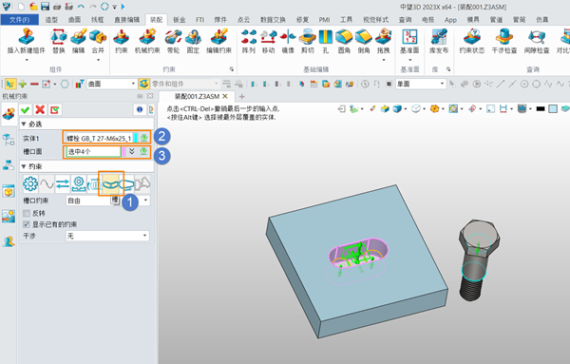Screen dimensions: 570x364
Task: Open dropdown arrow under 合并
Action: pos(98,60)
